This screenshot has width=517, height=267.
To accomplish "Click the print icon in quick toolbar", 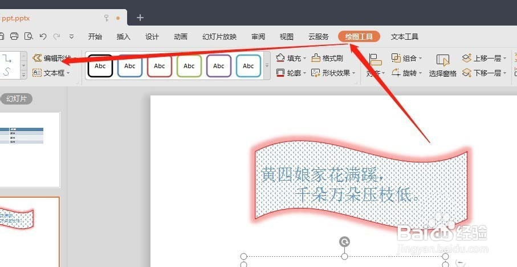I will [x=14, y=36].
